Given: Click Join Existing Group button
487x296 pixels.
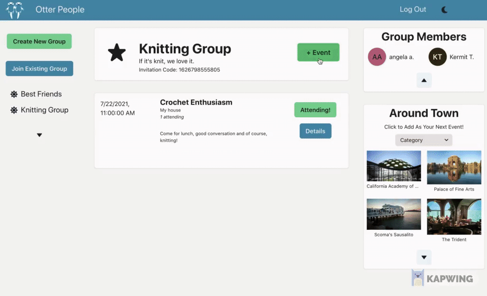Looking at the screenshot, I should click(39, 69).
